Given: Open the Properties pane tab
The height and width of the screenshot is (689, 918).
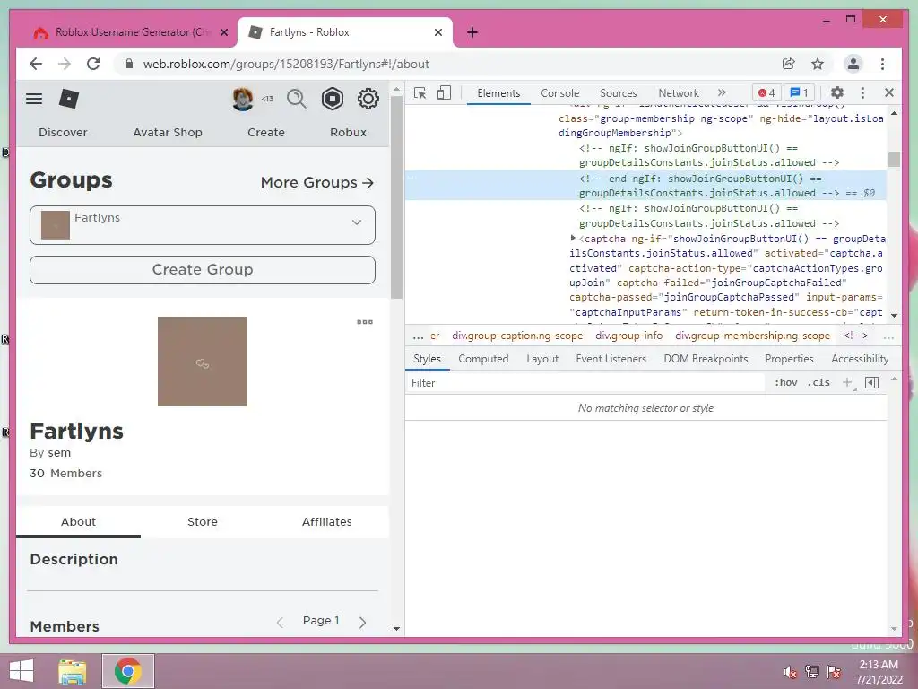Looking at the screenshot, I should pyautogui.click(x=789, y=359).
